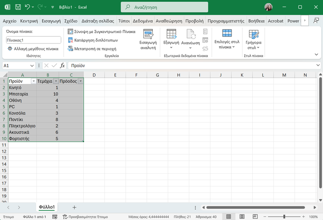This screenshot has width=323, height=220.
Task: Click the Insert Function fx icon
Action: (x=62, y=66)
